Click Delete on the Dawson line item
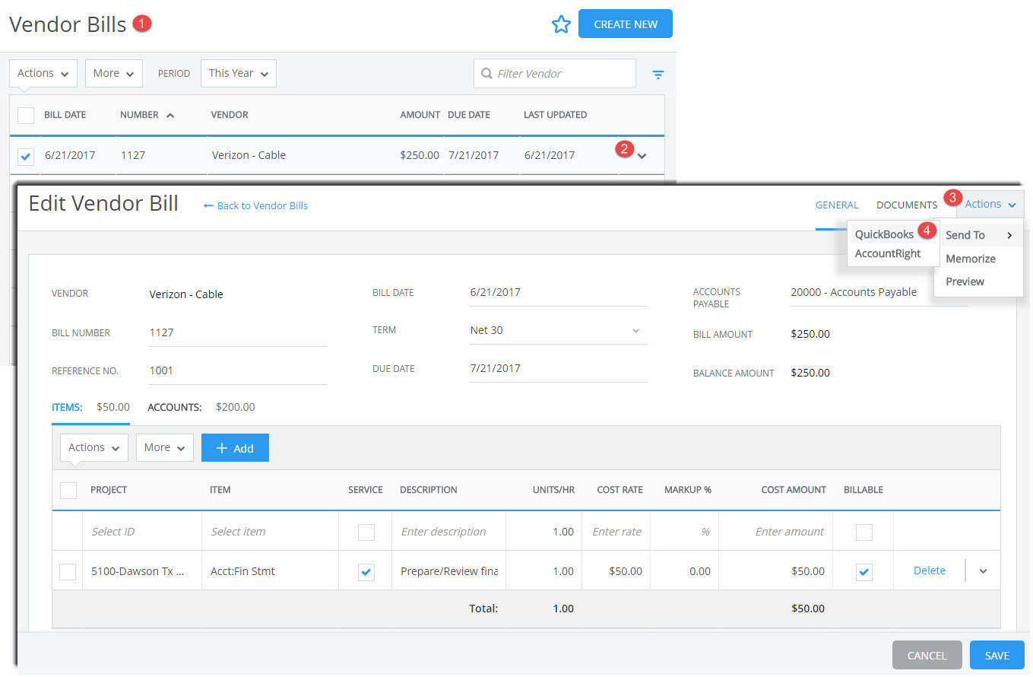Screen dimensions: 1033x677 [x=929, y=570]
